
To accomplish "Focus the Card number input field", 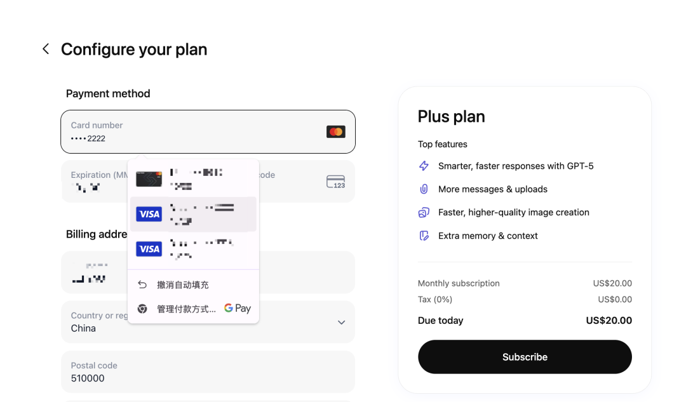I will point(191,132).
